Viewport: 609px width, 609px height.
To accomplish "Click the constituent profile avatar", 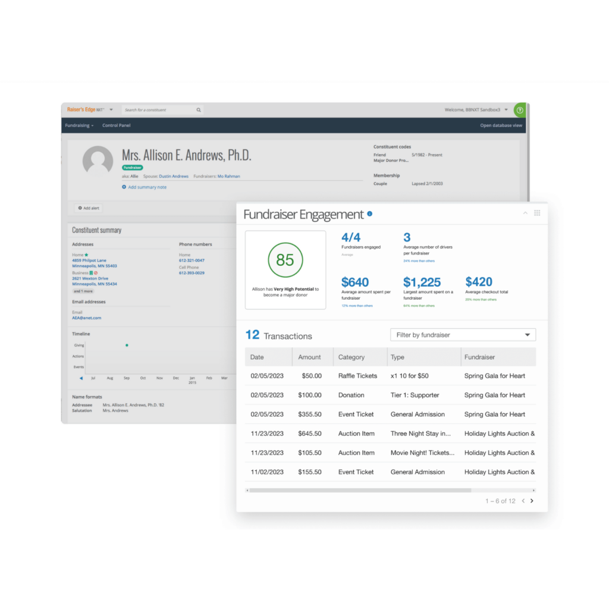I will click(98, 160).
